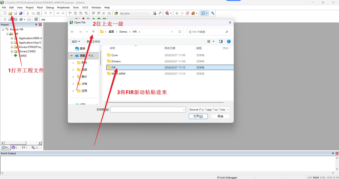Click the Download (LOAD) toolbar icon
This screenshot has height=179, width=339.
point(36,20)
